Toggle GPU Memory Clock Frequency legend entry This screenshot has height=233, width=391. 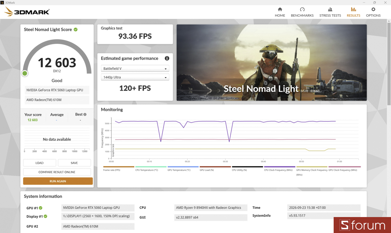tap(312, 171)
